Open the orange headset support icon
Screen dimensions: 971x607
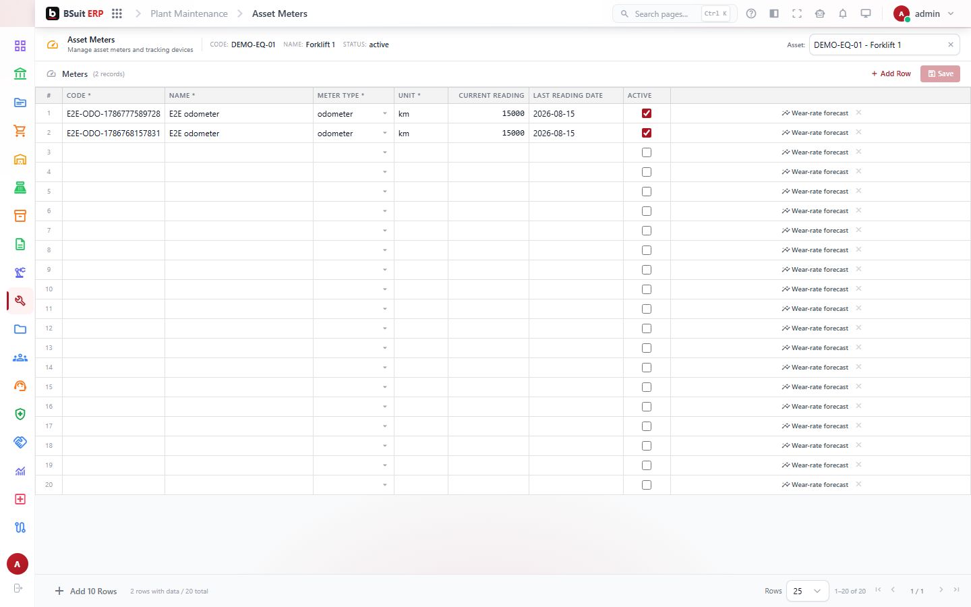(x=20, y=386)
